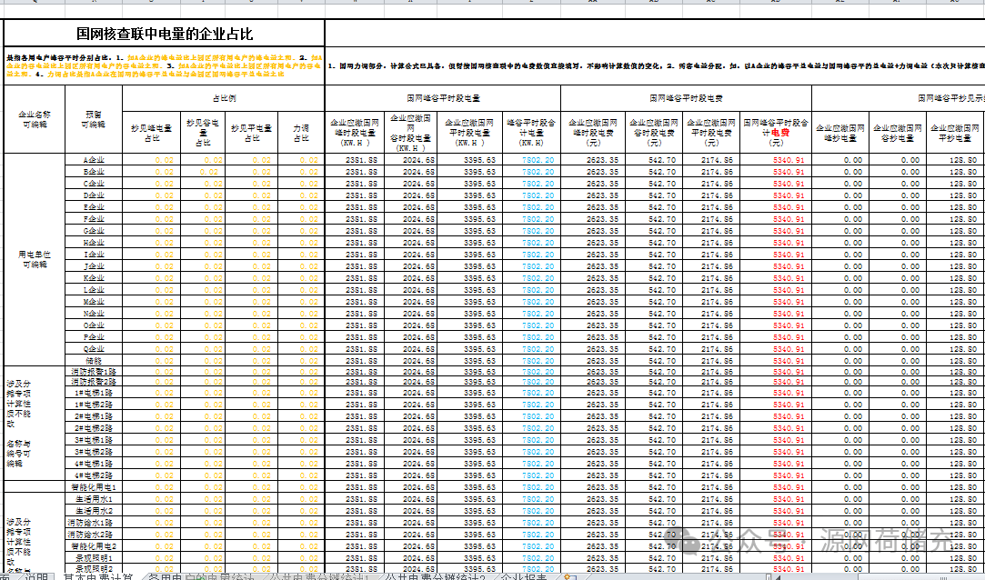Switch to the 基本电费计算 sheet tab

click(97, 576)
